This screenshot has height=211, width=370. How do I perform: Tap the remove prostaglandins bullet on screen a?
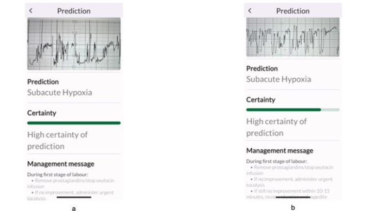point(73,181)
